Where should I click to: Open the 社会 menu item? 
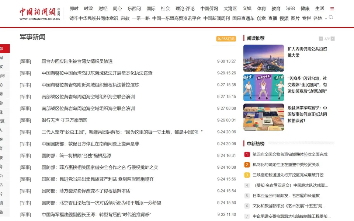click(x=165, y=8)
